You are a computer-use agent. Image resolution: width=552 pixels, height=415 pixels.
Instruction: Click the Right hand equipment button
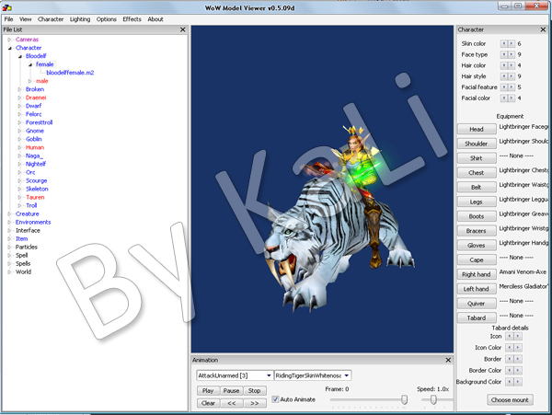[x=477, y=274]
